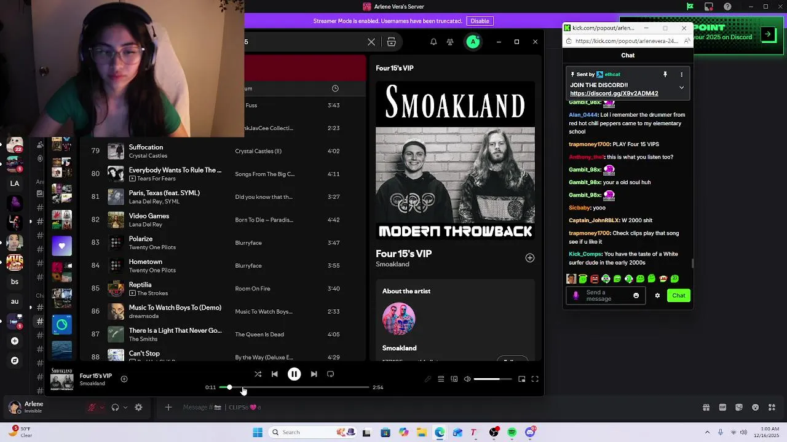Open the Kick chat Discord invite link
787x442 pixels.
coord(614,93)
